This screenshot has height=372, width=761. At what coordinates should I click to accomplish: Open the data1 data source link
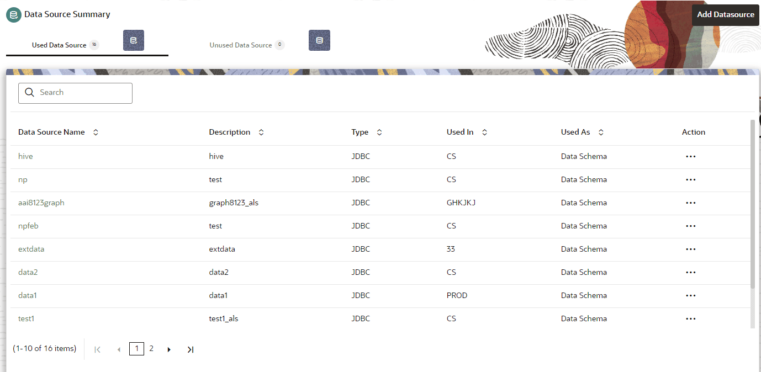[27, 295]
